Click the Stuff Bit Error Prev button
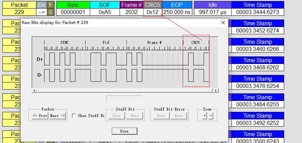This screenshot has width=302, height=143. 161,116
